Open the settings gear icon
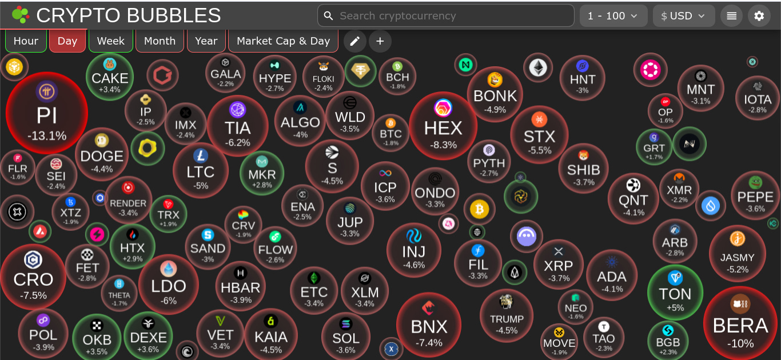This screenshot has height=360, width=781. tap(759, 16)
